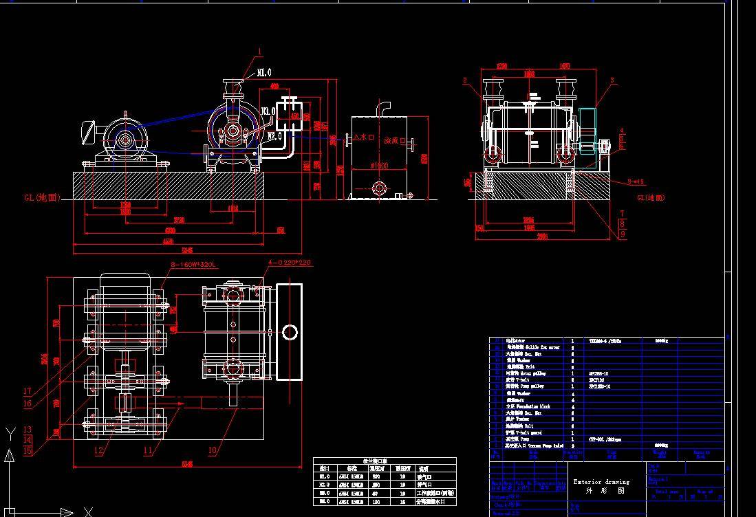
Task: Select the 'ø1000' dimension on the separator tank
Action: click(x=379, y=166)
